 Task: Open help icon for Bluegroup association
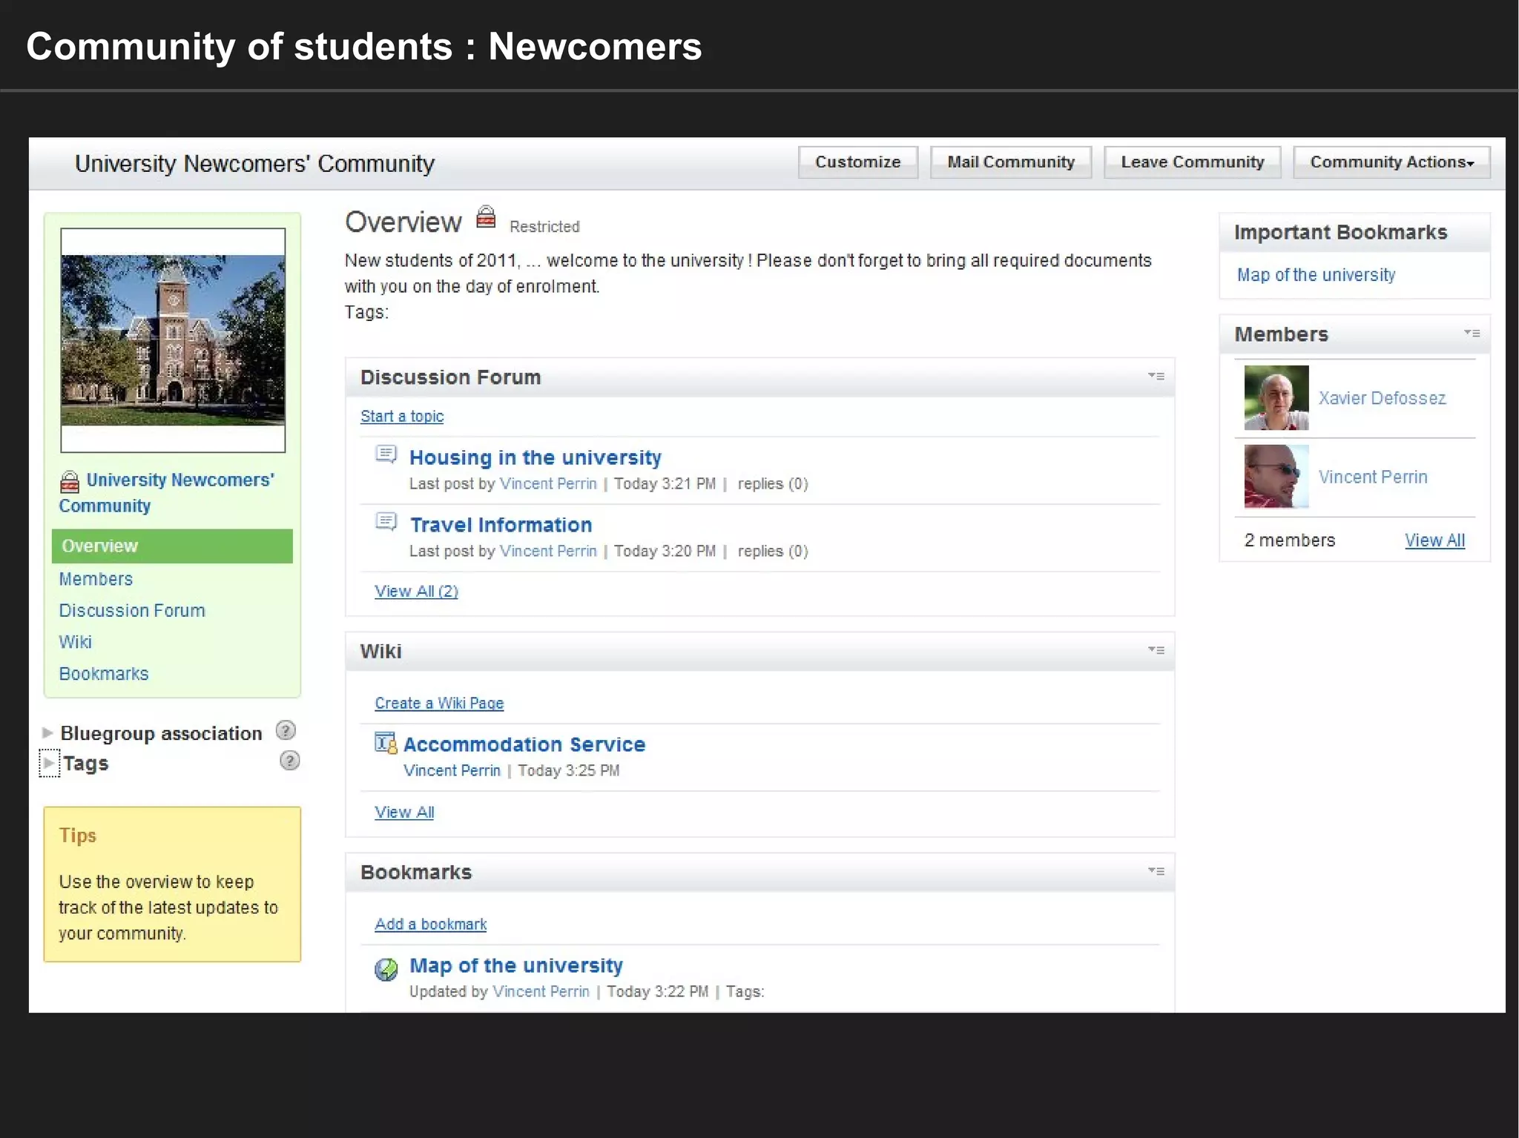pos(286,731)
